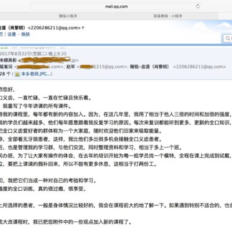Click the line containing 每年都有新的内容加入

pos(116,114)
